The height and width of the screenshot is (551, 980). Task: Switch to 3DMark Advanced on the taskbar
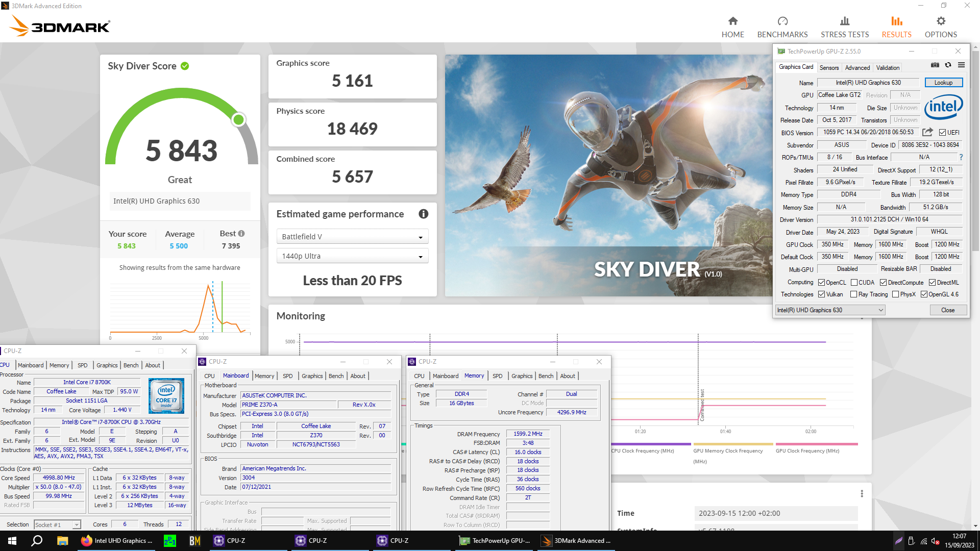pyautogui.click(x=576, y=541)
